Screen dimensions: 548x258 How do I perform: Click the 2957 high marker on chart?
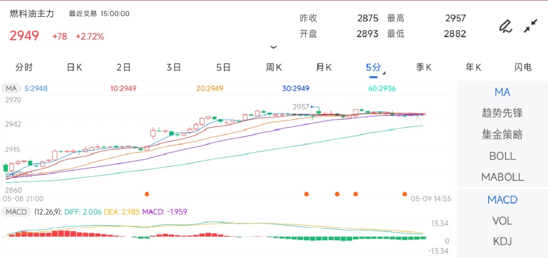(x=301, y=107)
